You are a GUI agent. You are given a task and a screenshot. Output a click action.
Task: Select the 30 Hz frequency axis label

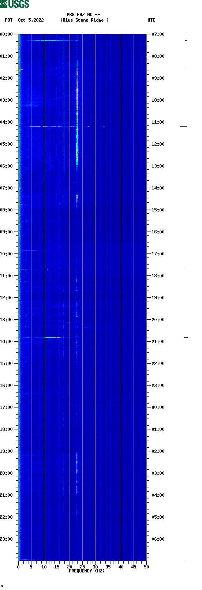(95, 567)
